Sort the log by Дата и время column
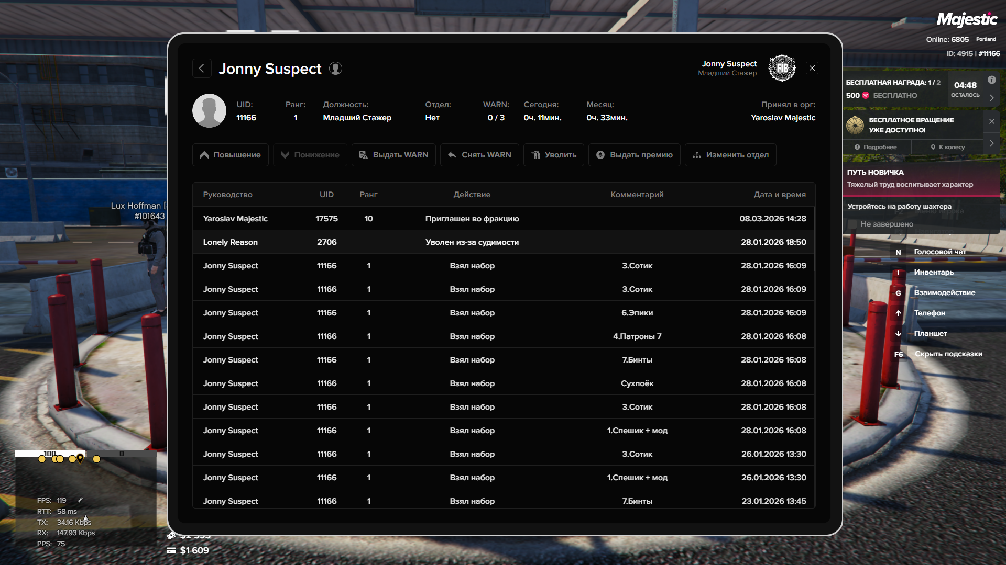Viewport: 1006px width, 565px height. point(779,195)
